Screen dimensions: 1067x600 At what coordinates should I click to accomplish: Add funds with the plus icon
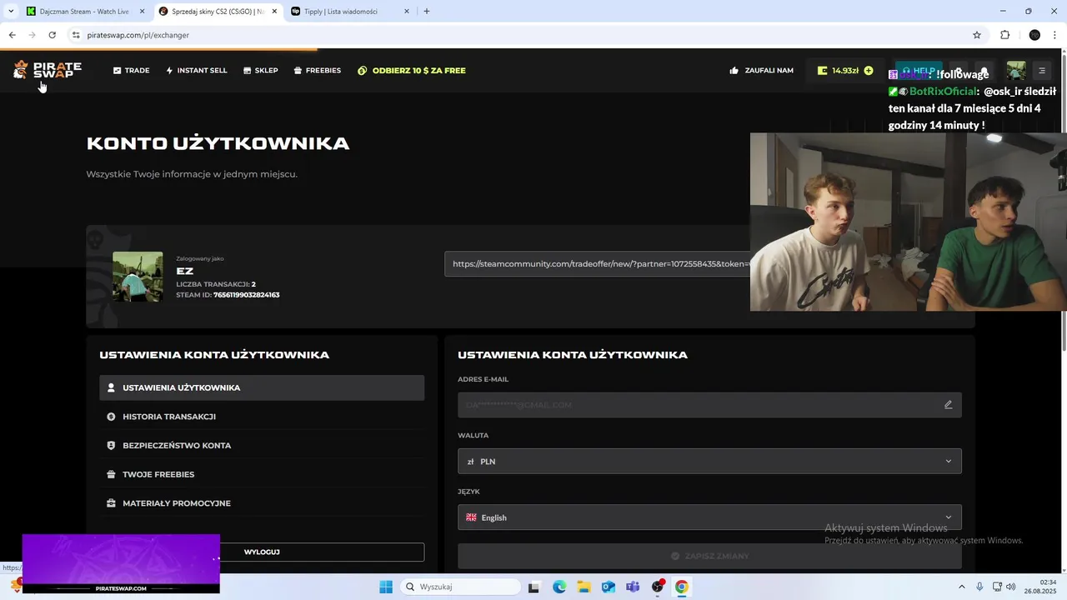pyautogui.click(x=869, y=71)
